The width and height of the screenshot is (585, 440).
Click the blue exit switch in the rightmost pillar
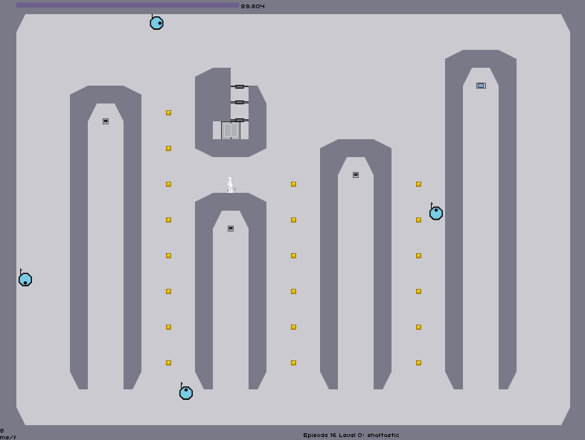click(x=481, y=86)
